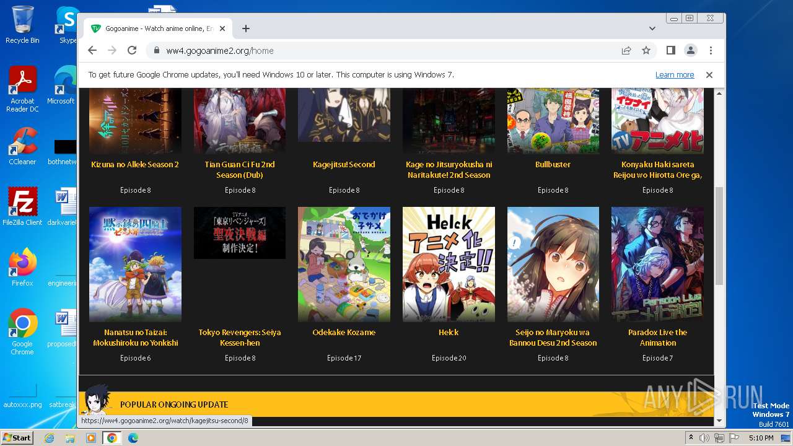793x446 pixels.
Task: Click Episode 6 under Nanatsu no Taizai
Action: [x=135, y=358]
